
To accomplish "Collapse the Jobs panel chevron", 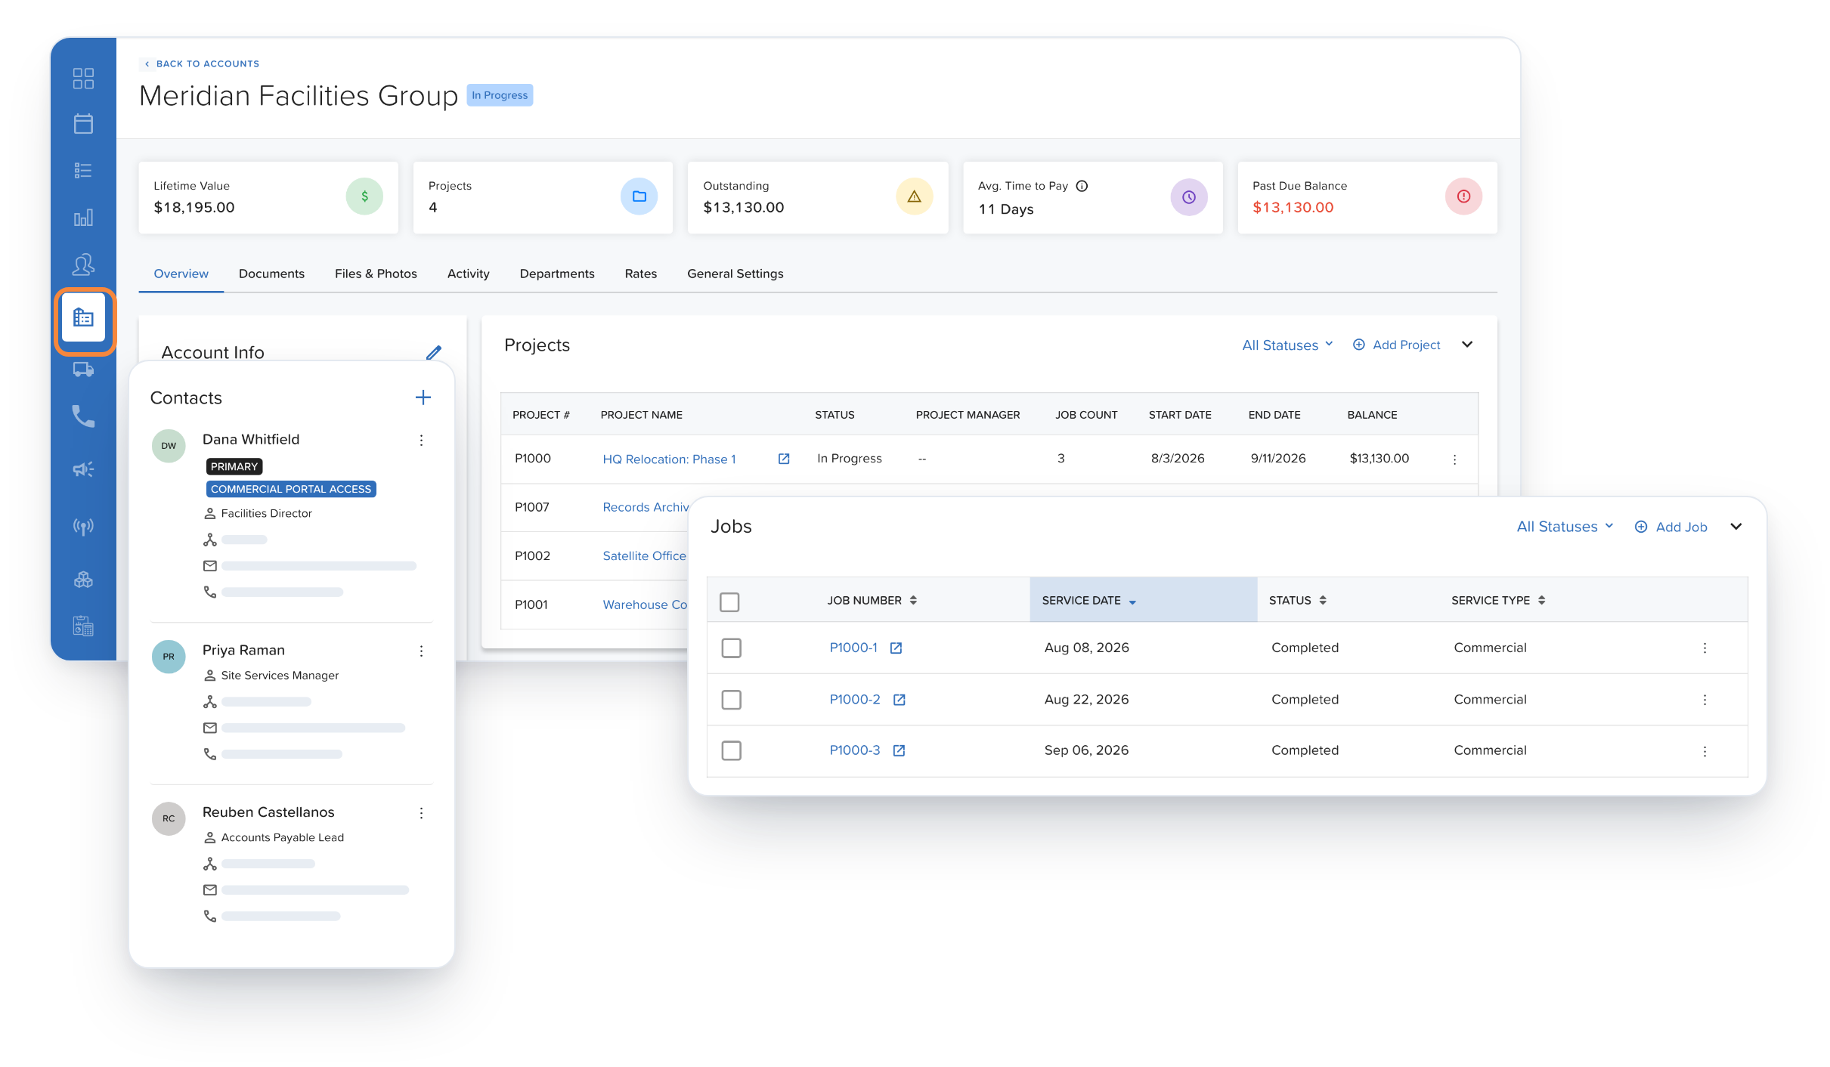I will [1736, 527].
